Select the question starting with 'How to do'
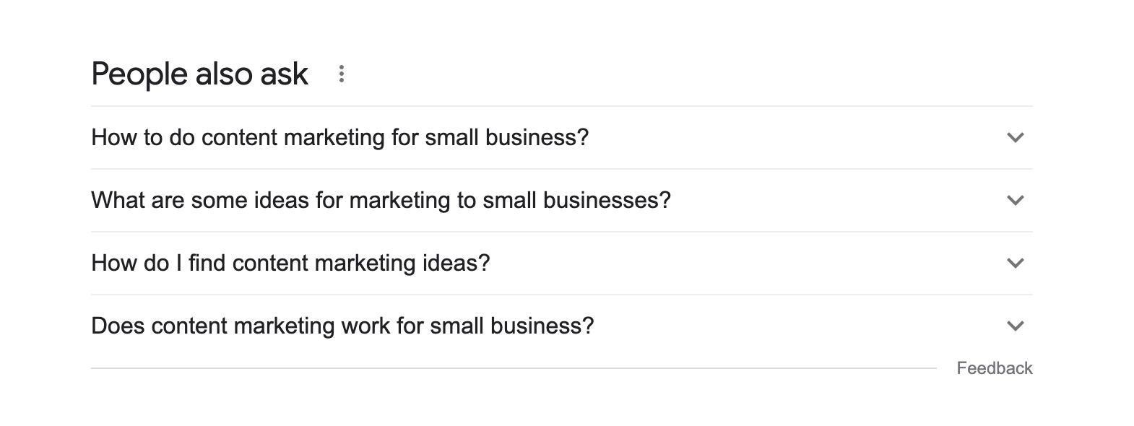Screen dimensions: 1134x426 tap(340, 137)
